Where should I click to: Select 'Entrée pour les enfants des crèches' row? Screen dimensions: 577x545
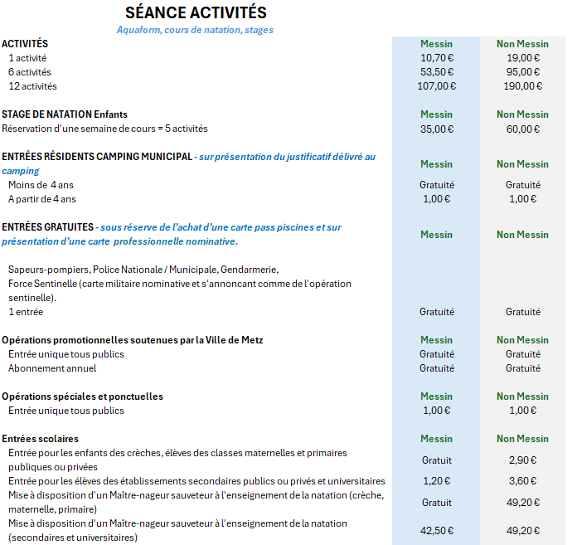(x=177, y=460)
